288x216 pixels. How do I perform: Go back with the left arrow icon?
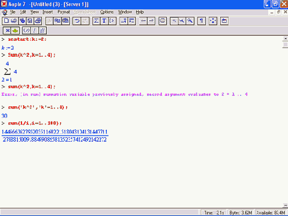tap(143, 21)
